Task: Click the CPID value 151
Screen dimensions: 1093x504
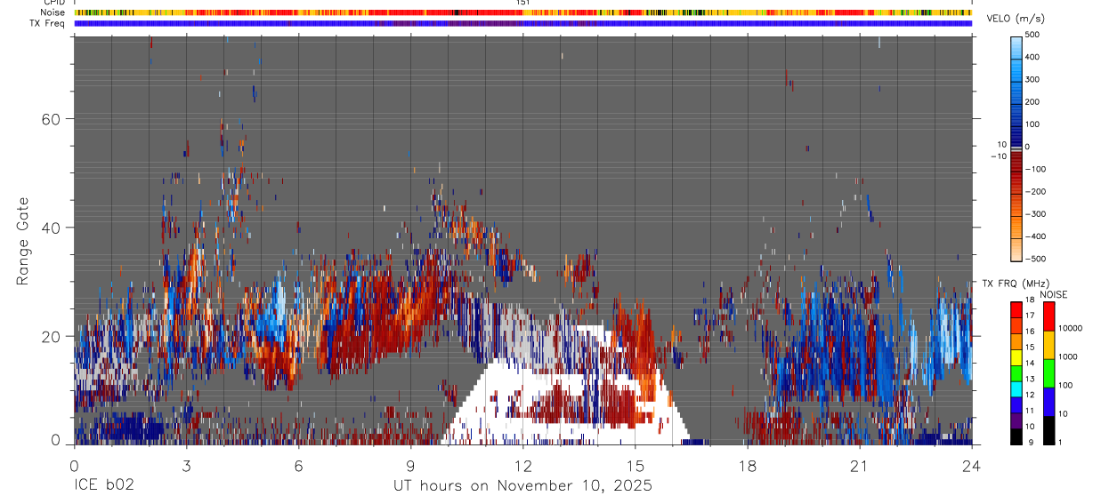Action: tap(523, 3)
